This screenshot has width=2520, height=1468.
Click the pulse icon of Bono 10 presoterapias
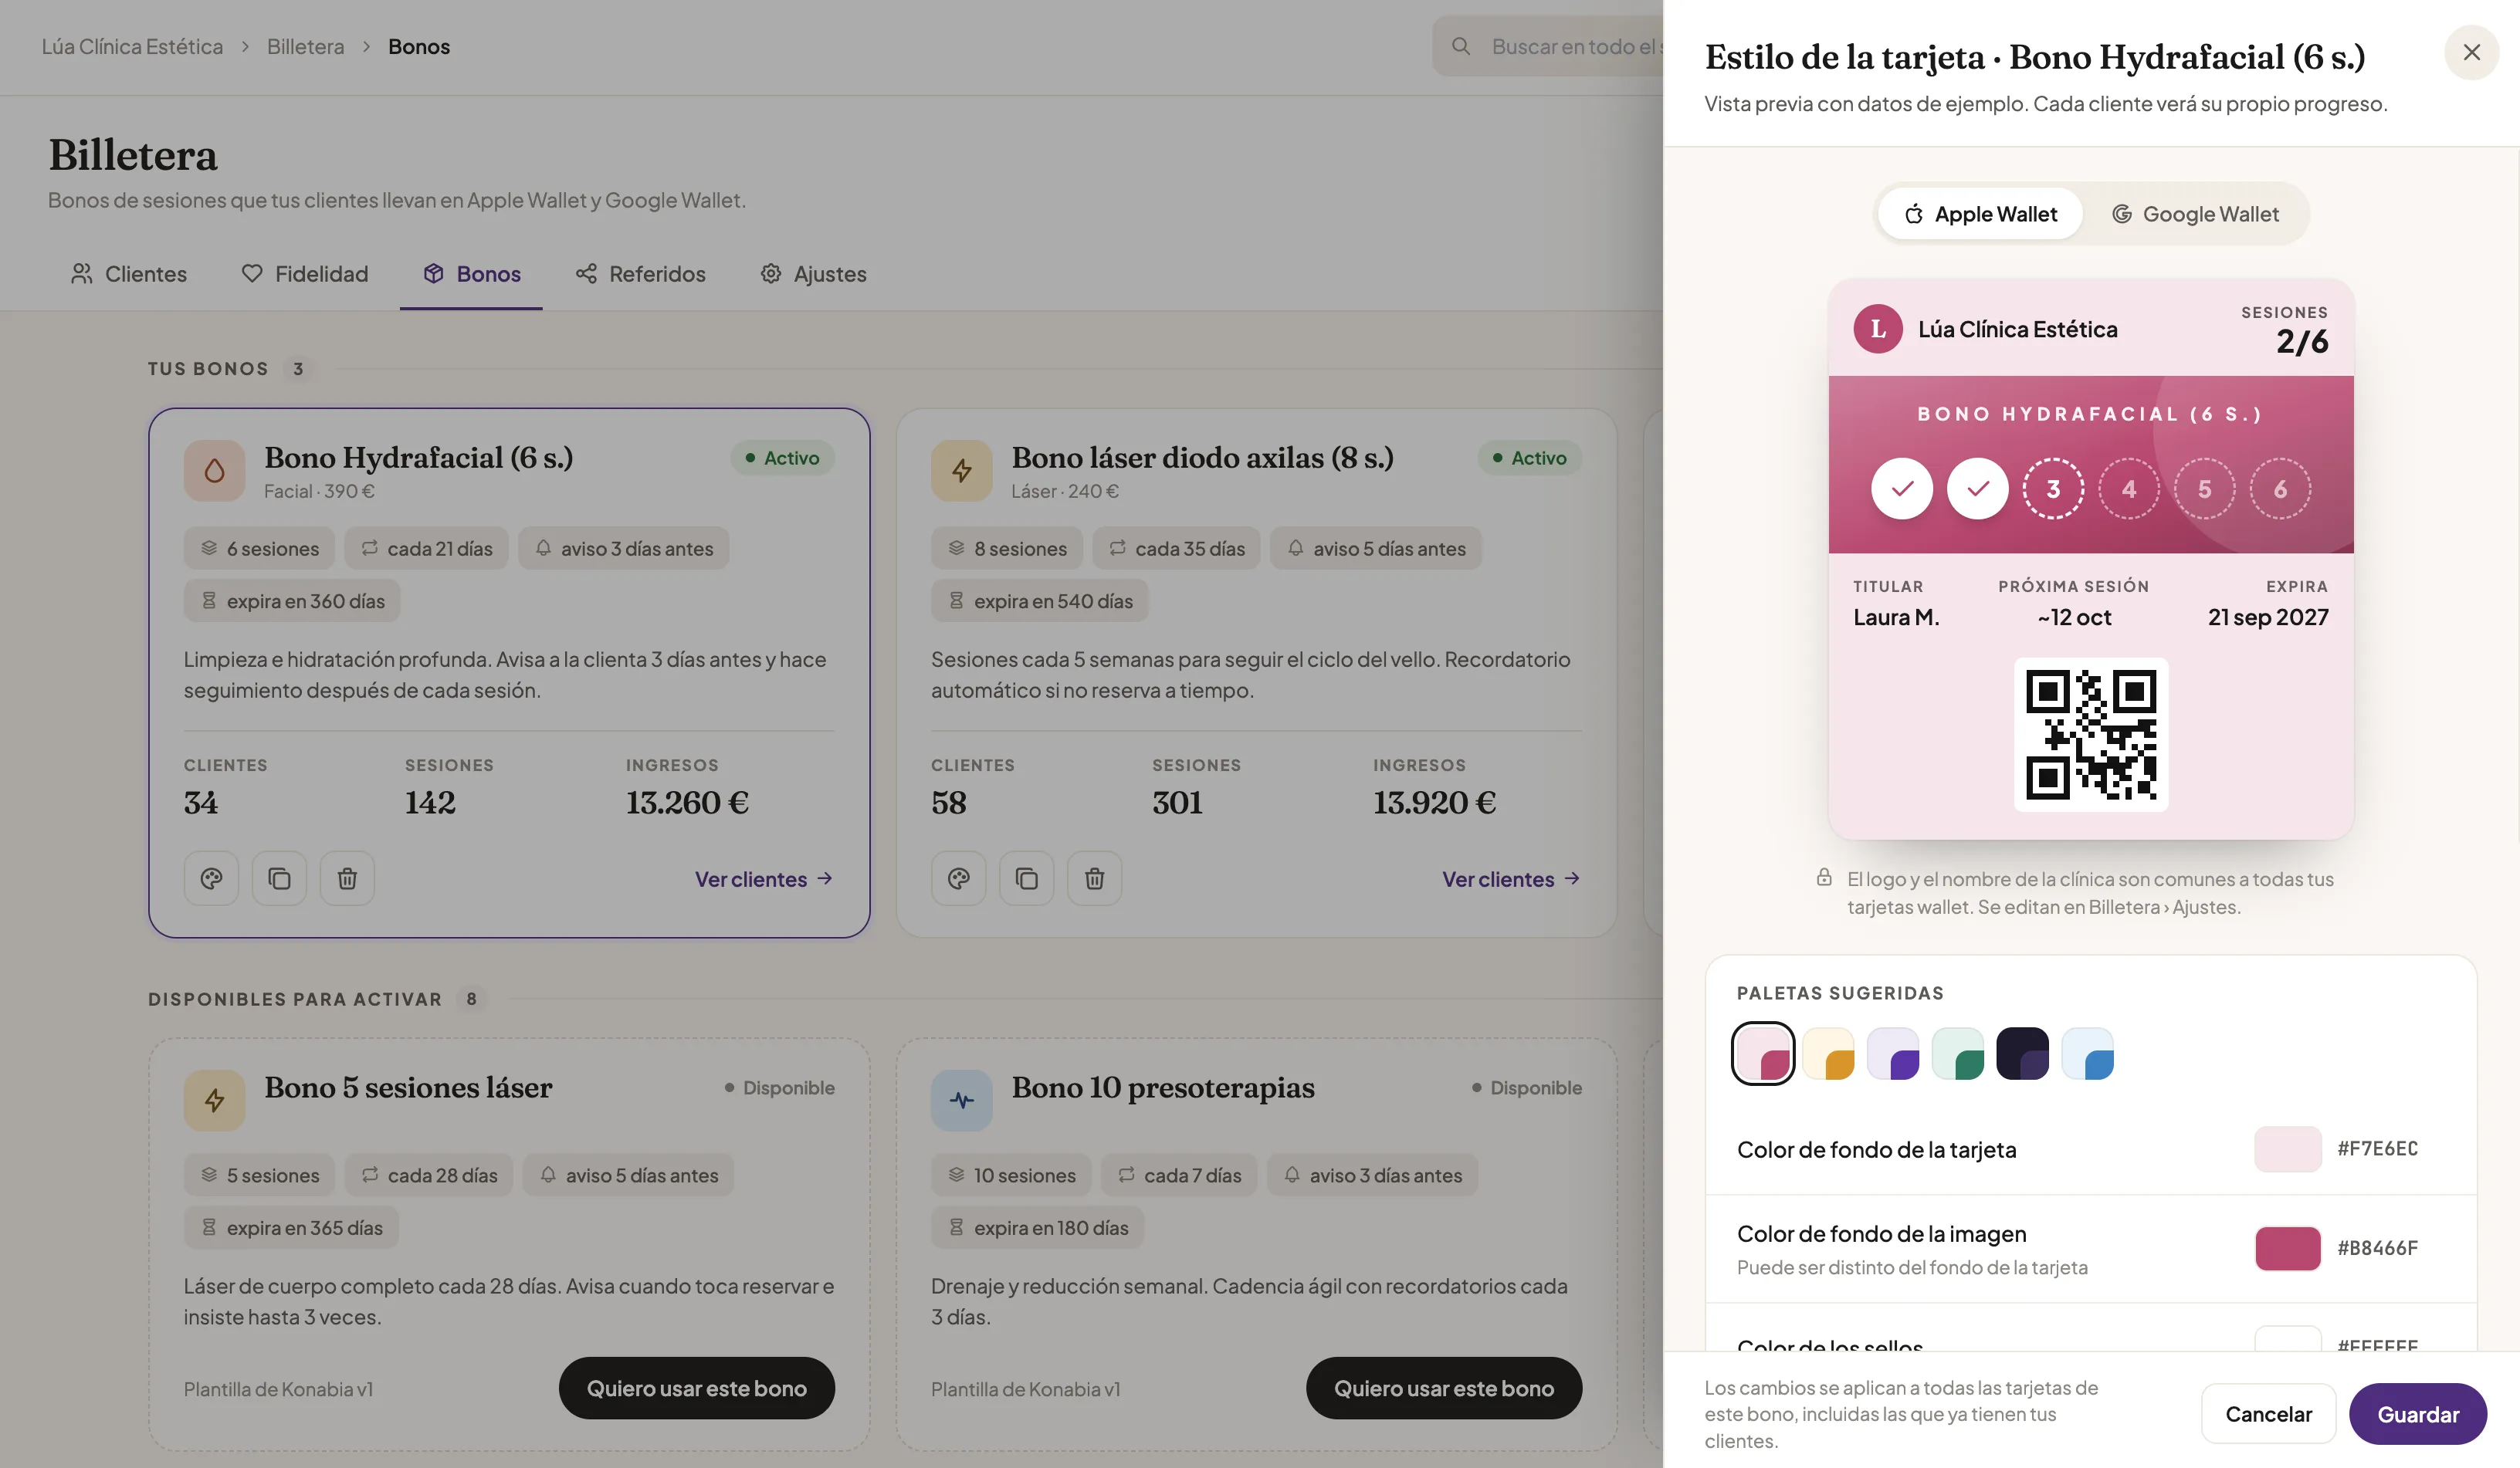coord(961,1100)
